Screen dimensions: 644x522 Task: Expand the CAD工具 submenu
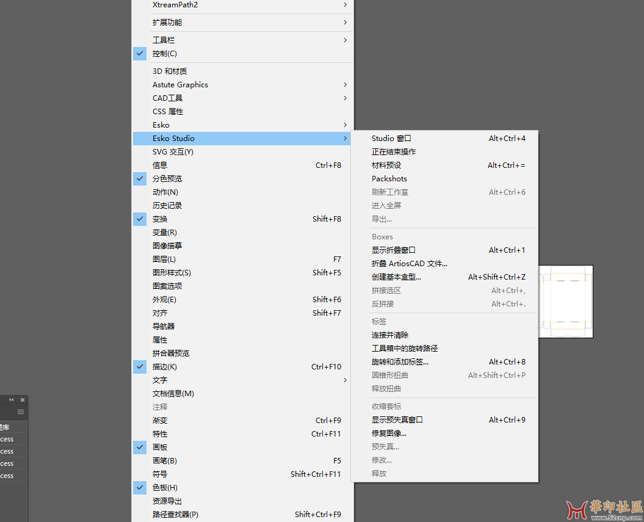coord(242,98)
